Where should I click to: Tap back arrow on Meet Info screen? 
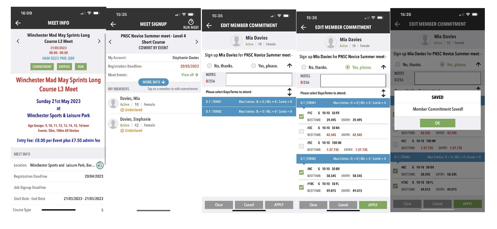coord(18,23)
